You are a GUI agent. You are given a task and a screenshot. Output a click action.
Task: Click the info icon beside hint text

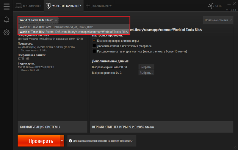[x=70, y=141]
